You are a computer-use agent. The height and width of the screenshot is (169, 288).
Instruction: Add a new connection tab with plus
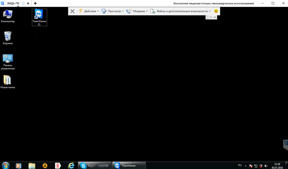pyautogui.click(x=35, y=3)
